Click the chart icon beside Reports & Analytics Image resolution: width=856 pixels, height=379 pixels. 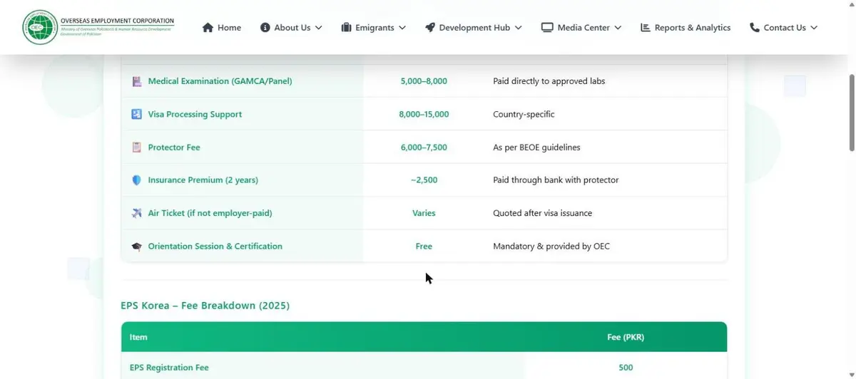(x=646, y=28)
